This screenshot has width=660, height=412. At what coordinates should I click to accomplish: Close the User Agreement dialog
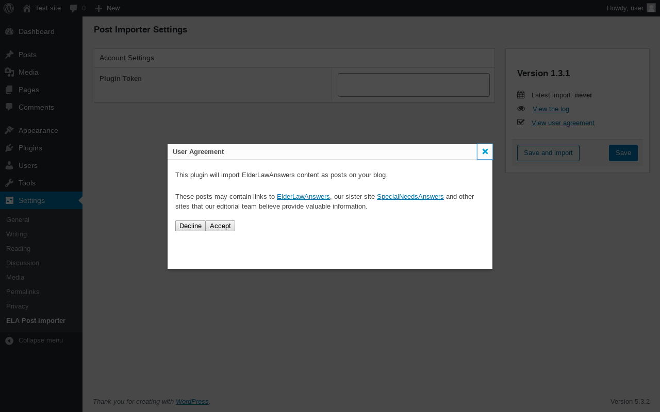(x=485, y=151)
